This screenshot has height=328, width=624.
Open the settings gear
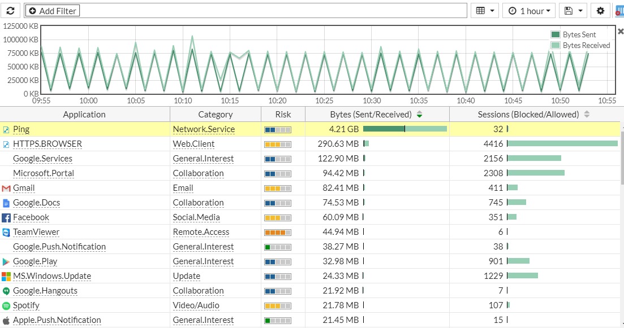600,10
